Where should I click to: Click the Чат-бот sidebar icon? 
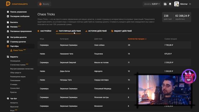[x=8, y=99]
